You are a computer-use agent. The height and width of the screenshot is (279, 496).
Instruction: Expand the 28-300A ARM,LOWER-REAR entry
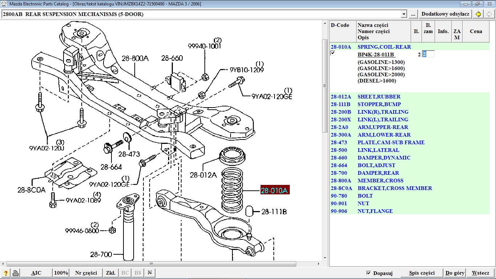click(x=384, y=135)
